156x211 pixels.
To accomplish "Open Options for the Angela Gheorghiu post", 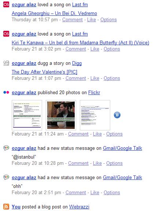I will (108, 20).
